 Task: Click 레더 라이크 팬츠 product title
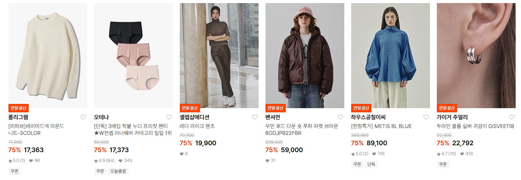click(x=197, y=126)
